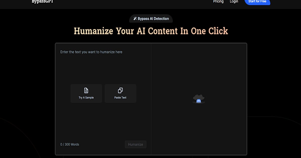Click the word "Humanize" in the headline
The height and width of the screenshot is (158, 301).
click(93, 31)
